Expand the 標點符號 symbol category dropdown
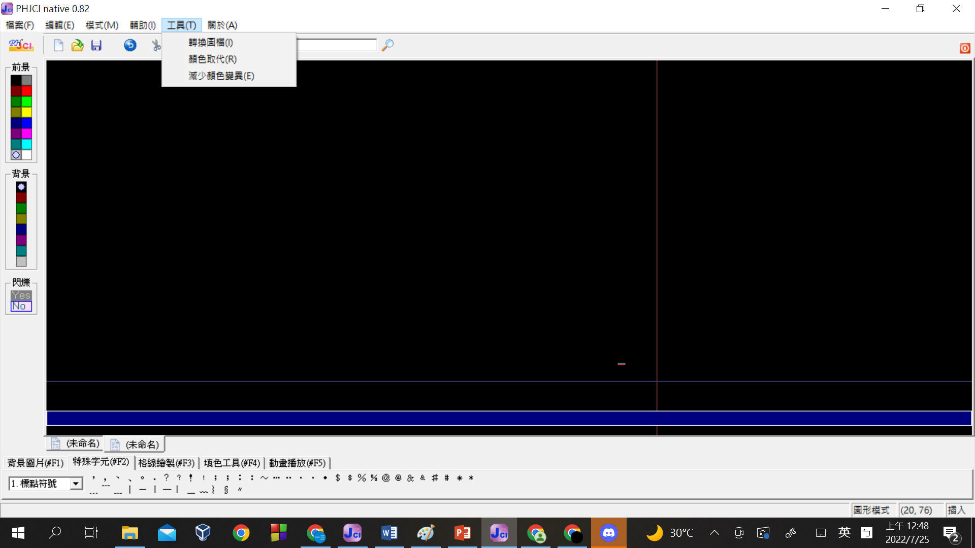Viewport: 975px width, 548px height. pyautogui.click(x=76, y=484)
